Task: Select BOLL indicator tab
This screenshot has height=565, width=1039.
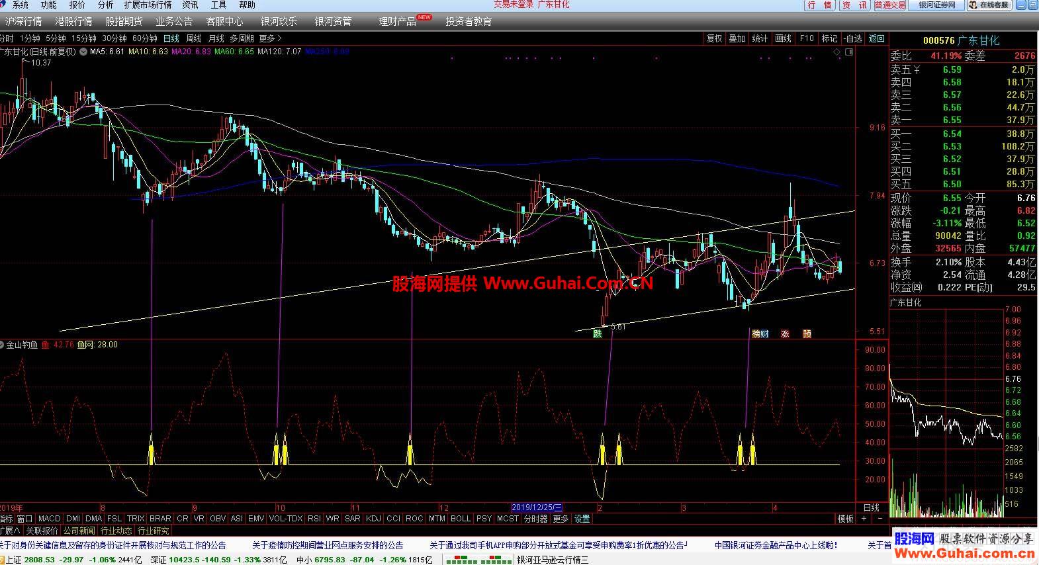Action: click(x=461, y=519)
